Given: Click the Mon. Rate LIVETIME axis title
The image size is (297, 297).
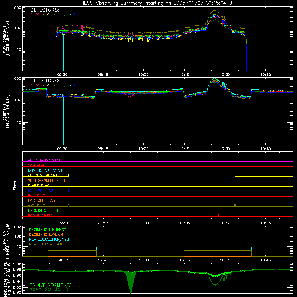Looking at the screenshot, I should pos(7,279).
